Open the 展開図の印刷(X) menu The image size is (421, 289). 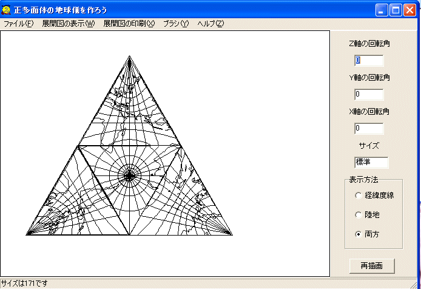coord(129,24)
